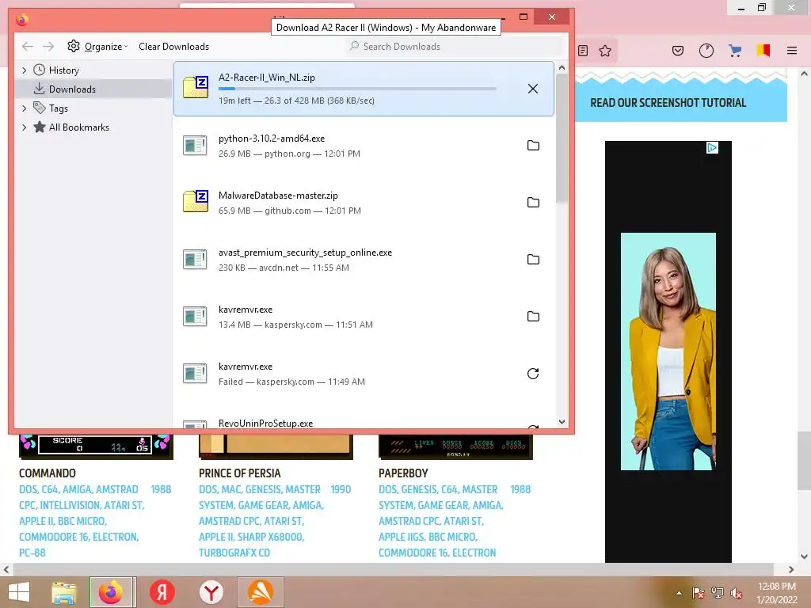The height and width of the screenshot is (608, 811).
Task: Open the Commando game link
Action: coord(47,473)
